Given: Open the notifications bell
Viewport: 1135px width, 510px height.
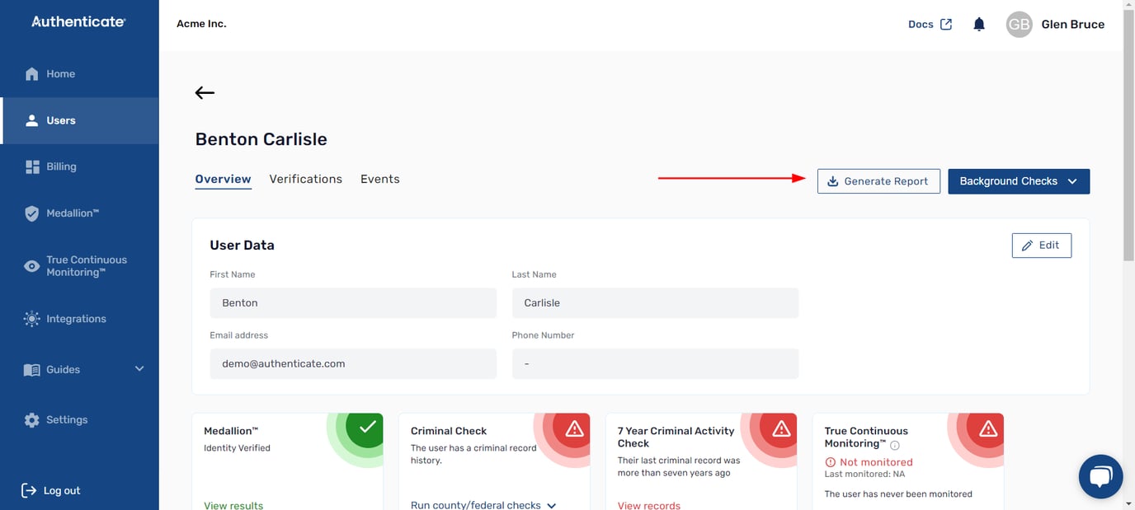Looking at the screenshot, I should click(x=979, y=25).
